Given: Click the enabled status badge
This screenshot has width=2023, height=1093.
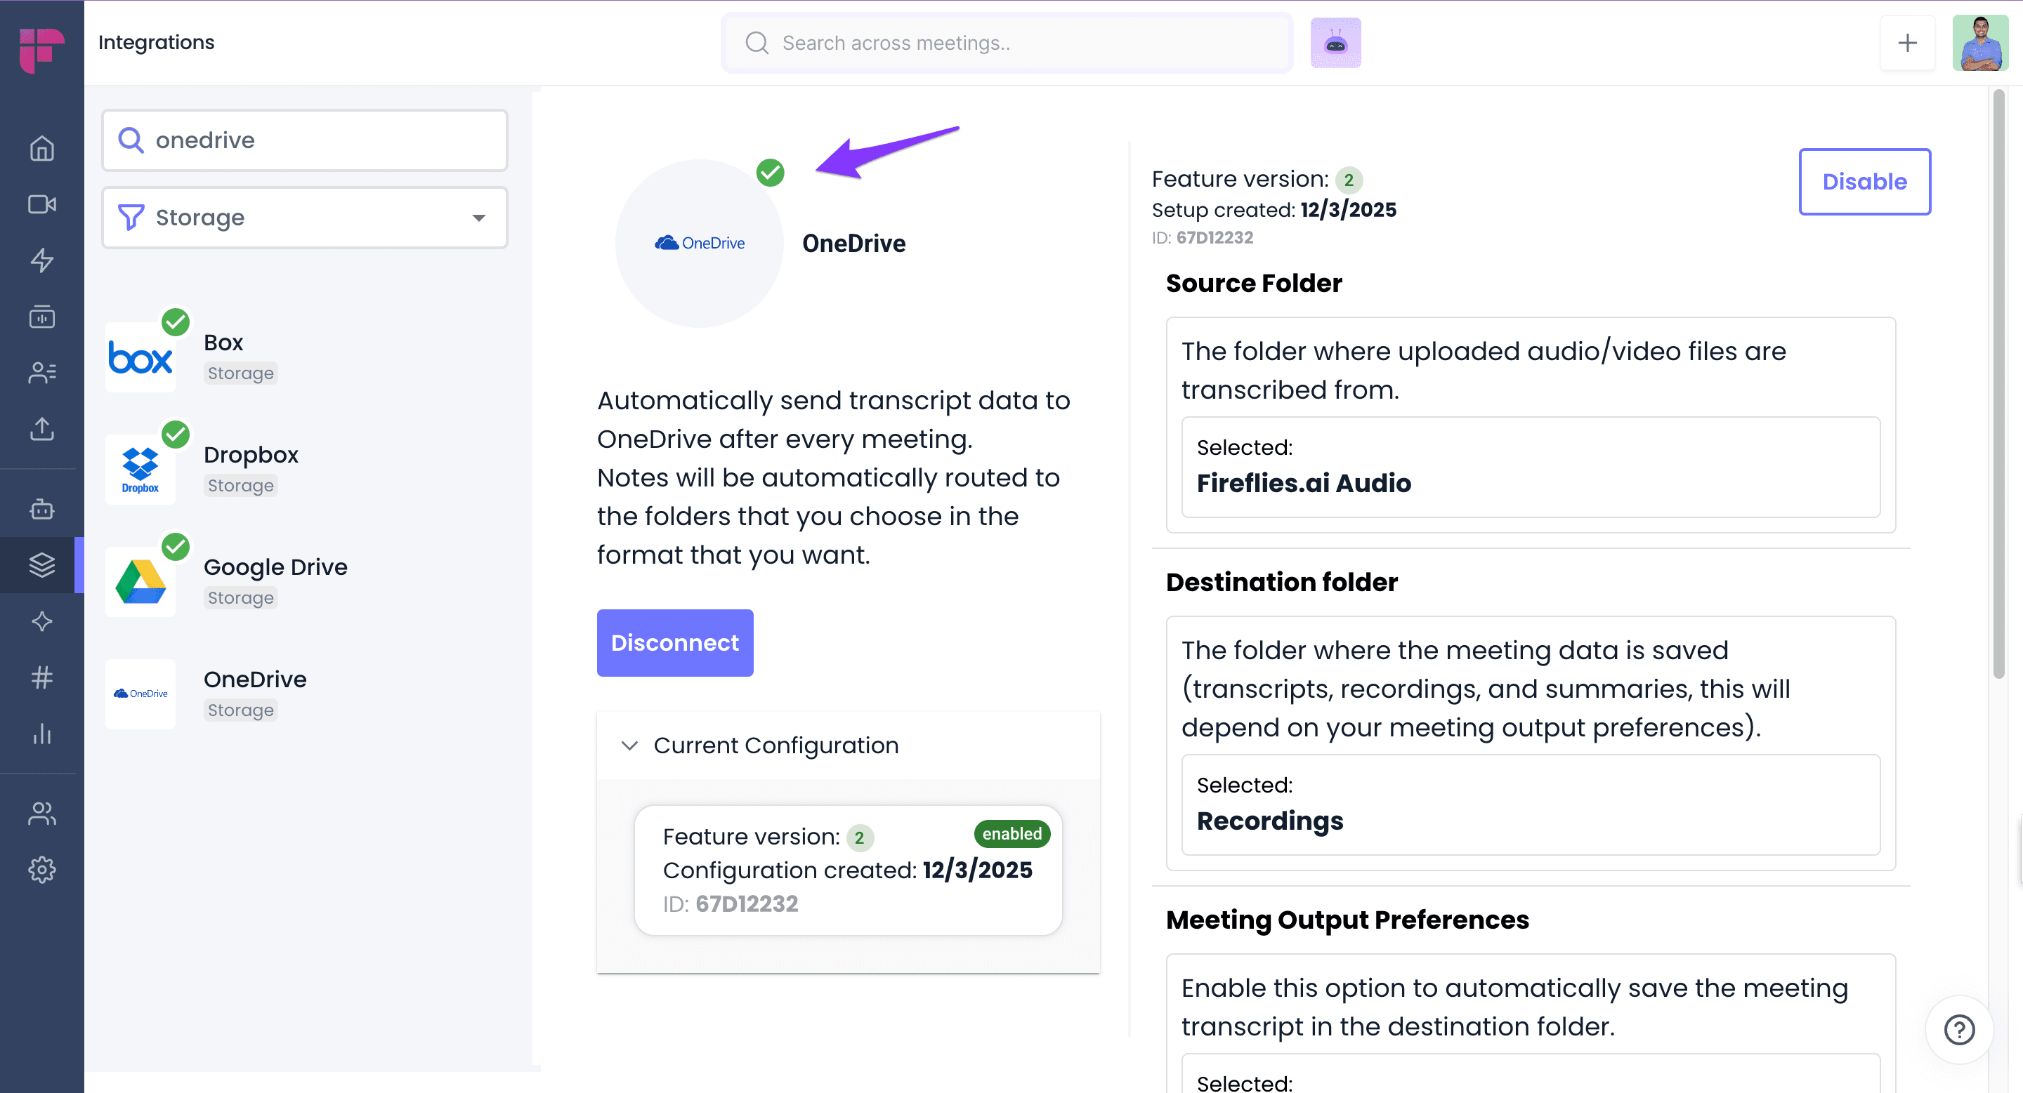Looking at the screenshot, I should [1011, 834].
